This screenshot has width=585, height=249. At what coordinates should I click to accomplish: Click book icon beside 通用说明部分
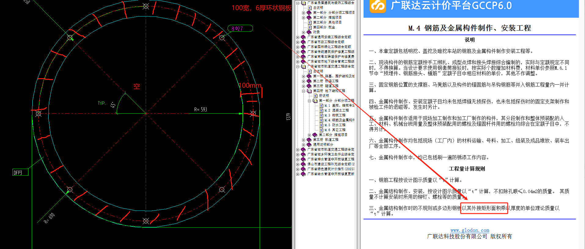pos(309,145)
